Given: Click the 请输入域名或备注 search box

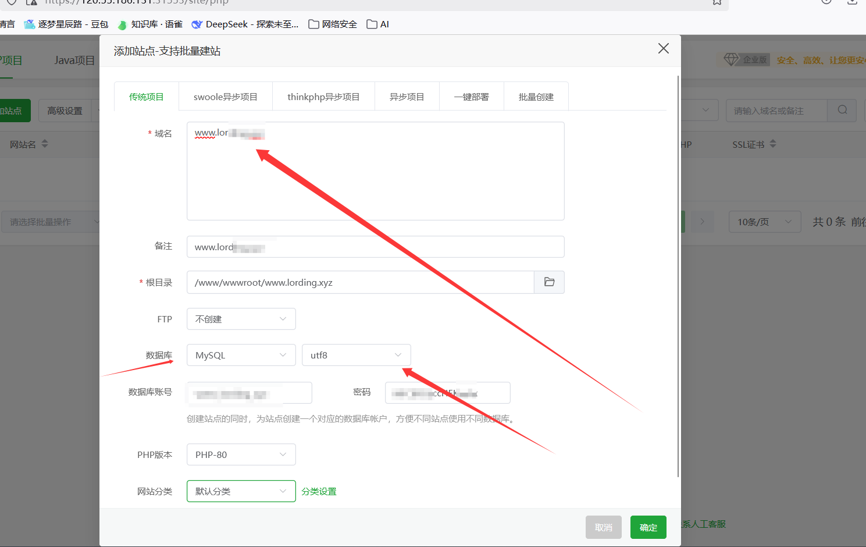Looking at the screenshot, I should pyautogui.click(x=776, y=110).
